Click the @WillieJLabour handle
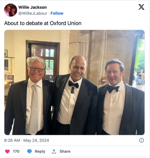The height and width of the screenshot is (158, 150). [x=33, y=13]
